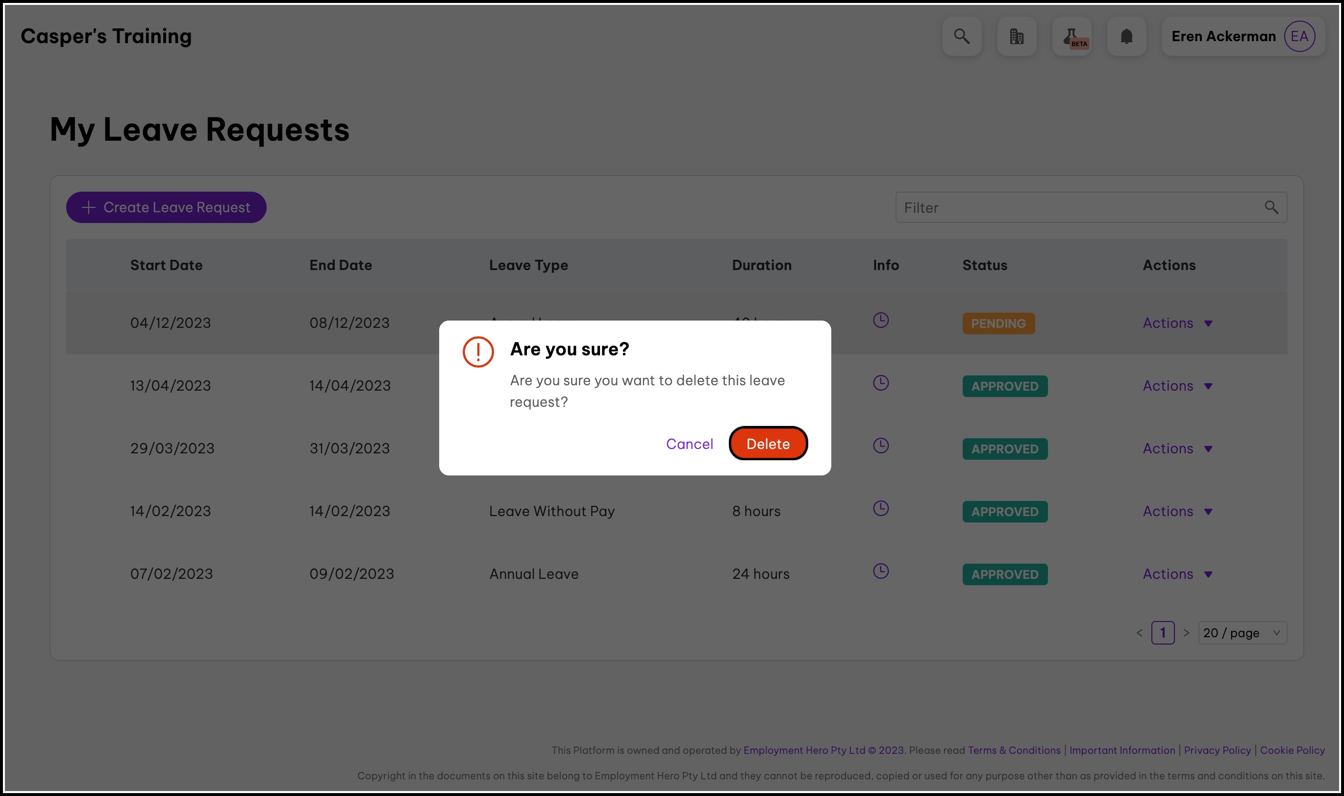Open the beta lab flask icon

pos(1071,36)
